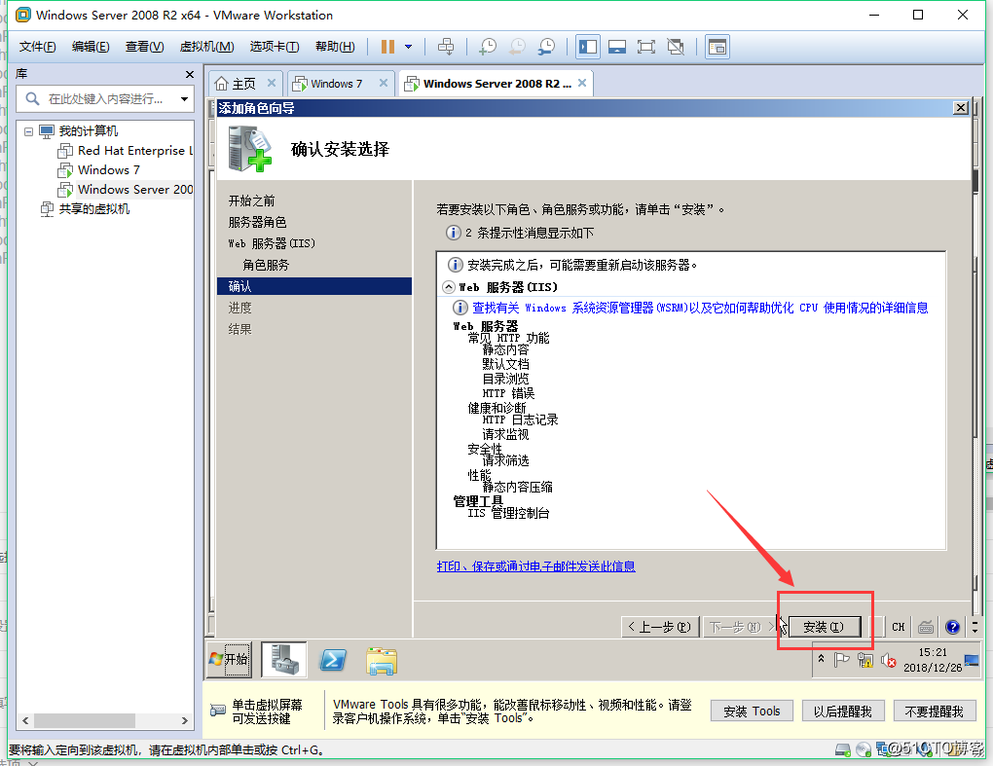This screenshot has height=766, width=993.
Task: Click the 安装(I) button
Action: [x=824, y=627]
